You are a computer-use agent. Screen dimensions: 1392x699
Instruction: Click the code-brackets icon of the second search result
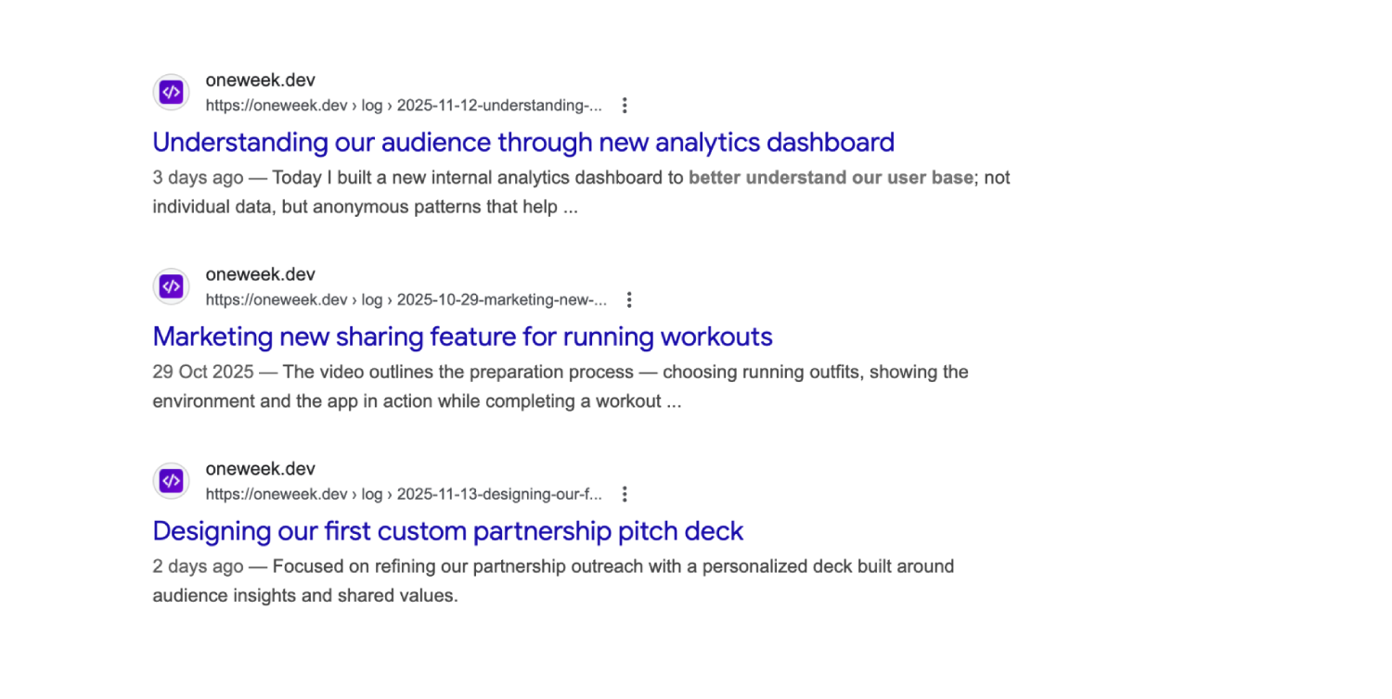coord(171,286)
